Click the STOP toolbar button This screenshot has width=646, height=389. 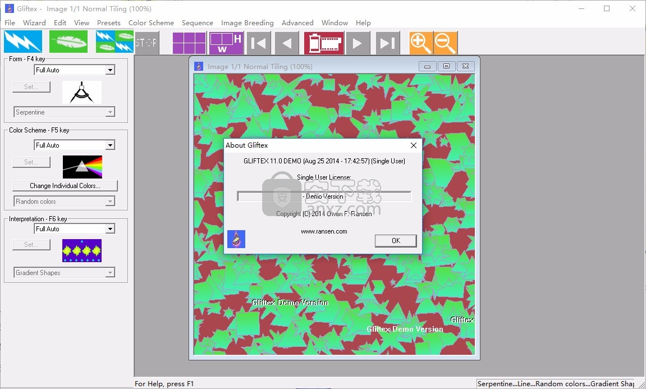[146, 43]
